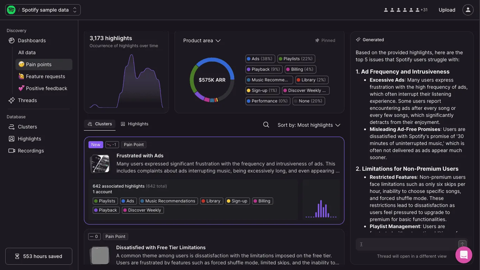
Task: Click the Sign-up (1%) legend chip
Action: pos(262,90)
